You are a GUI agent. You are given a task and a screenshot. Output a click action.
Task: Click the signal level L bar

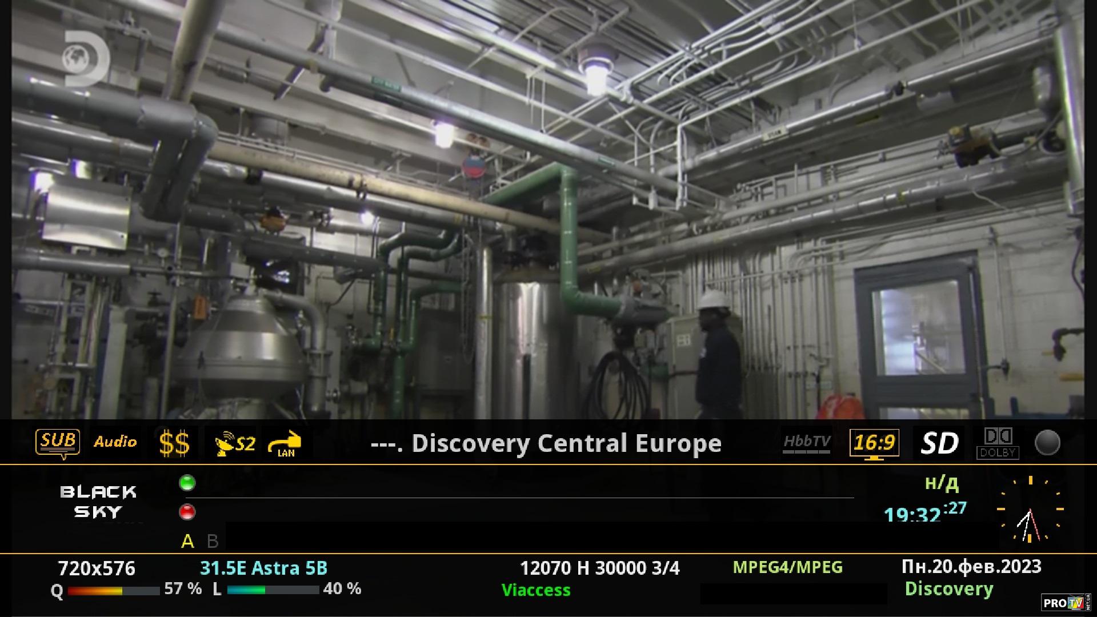273,590
